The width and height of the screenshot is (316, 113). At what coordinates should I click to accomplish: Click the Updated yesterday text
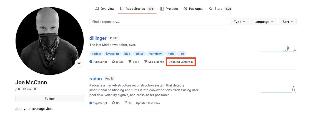pyautogui.click(x=181, y=62)
